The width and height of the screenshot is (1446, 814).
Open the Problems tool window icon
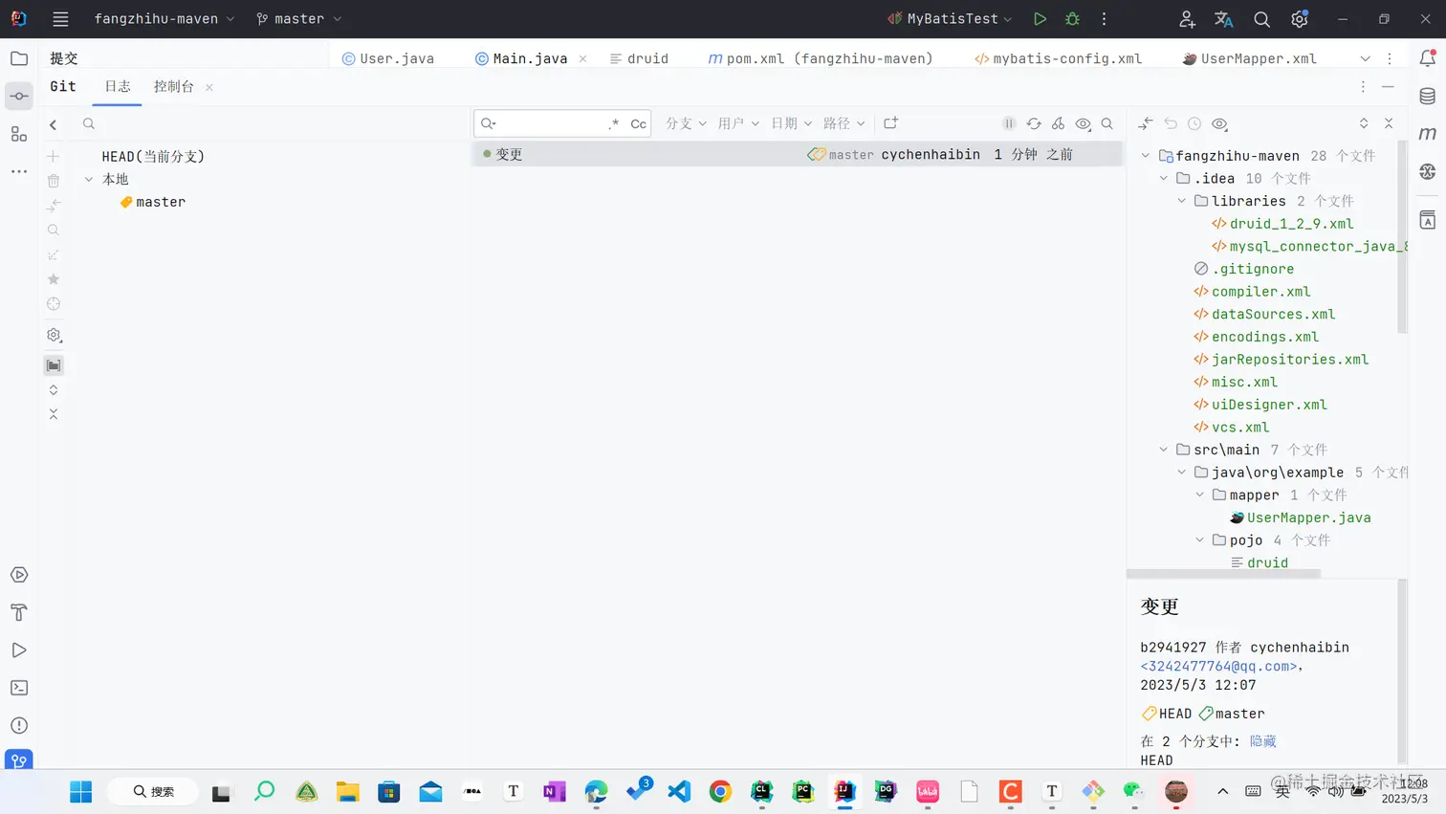[19, 726]
